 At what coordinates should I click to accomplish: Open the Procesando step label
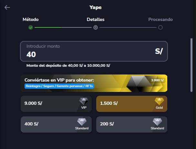click(x=160, y=19)
